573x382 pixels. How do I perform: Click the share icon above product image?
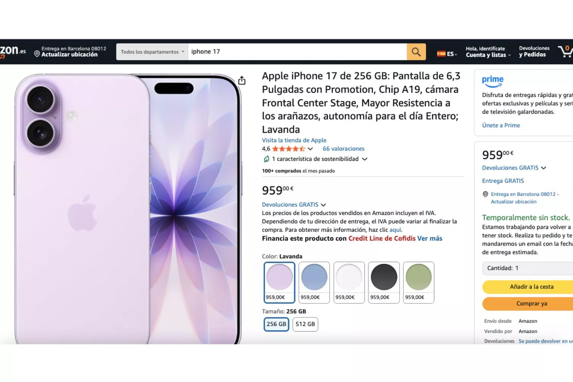(242, 81)
